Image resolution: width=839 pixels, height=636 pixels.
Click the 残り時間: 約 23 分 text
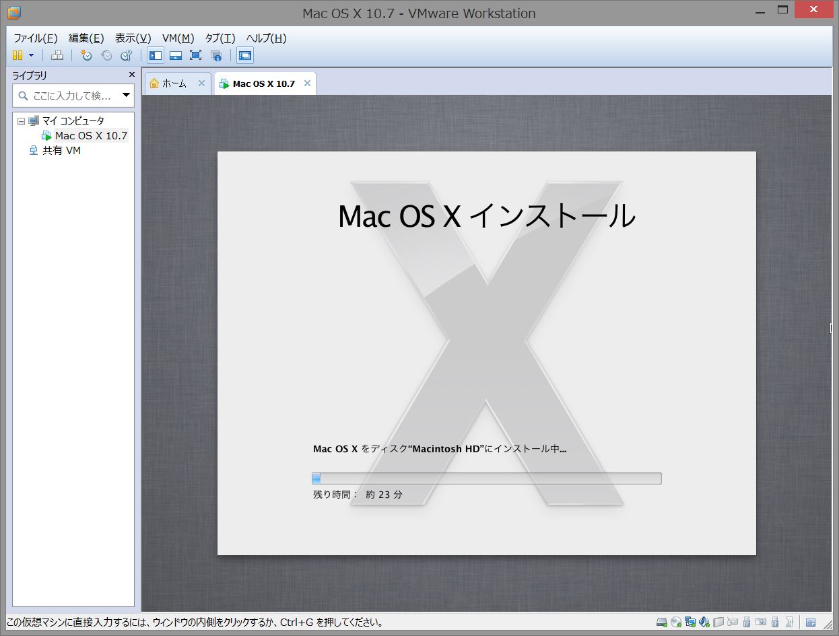(x=358, y=495)
